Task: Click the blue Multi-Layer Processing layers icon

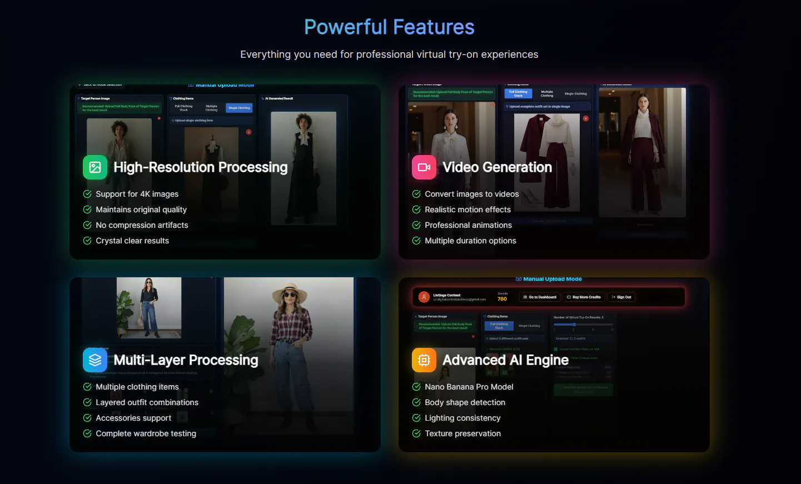Action: click(x=95, y=360)
